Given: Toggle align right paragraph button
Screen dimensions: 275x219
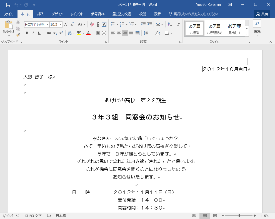Looking at the screenshot, I should click(x=125, y=33).
